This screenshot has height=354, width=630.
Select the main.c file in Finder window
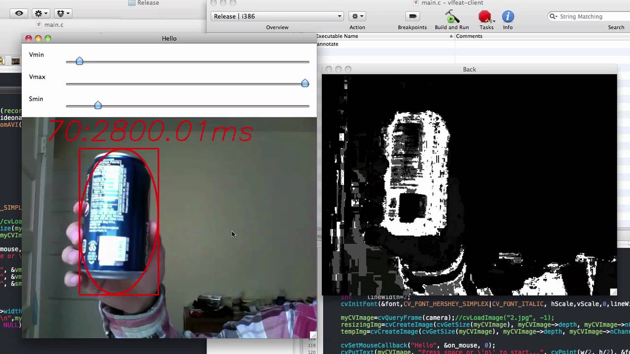[x=49, y=25]
